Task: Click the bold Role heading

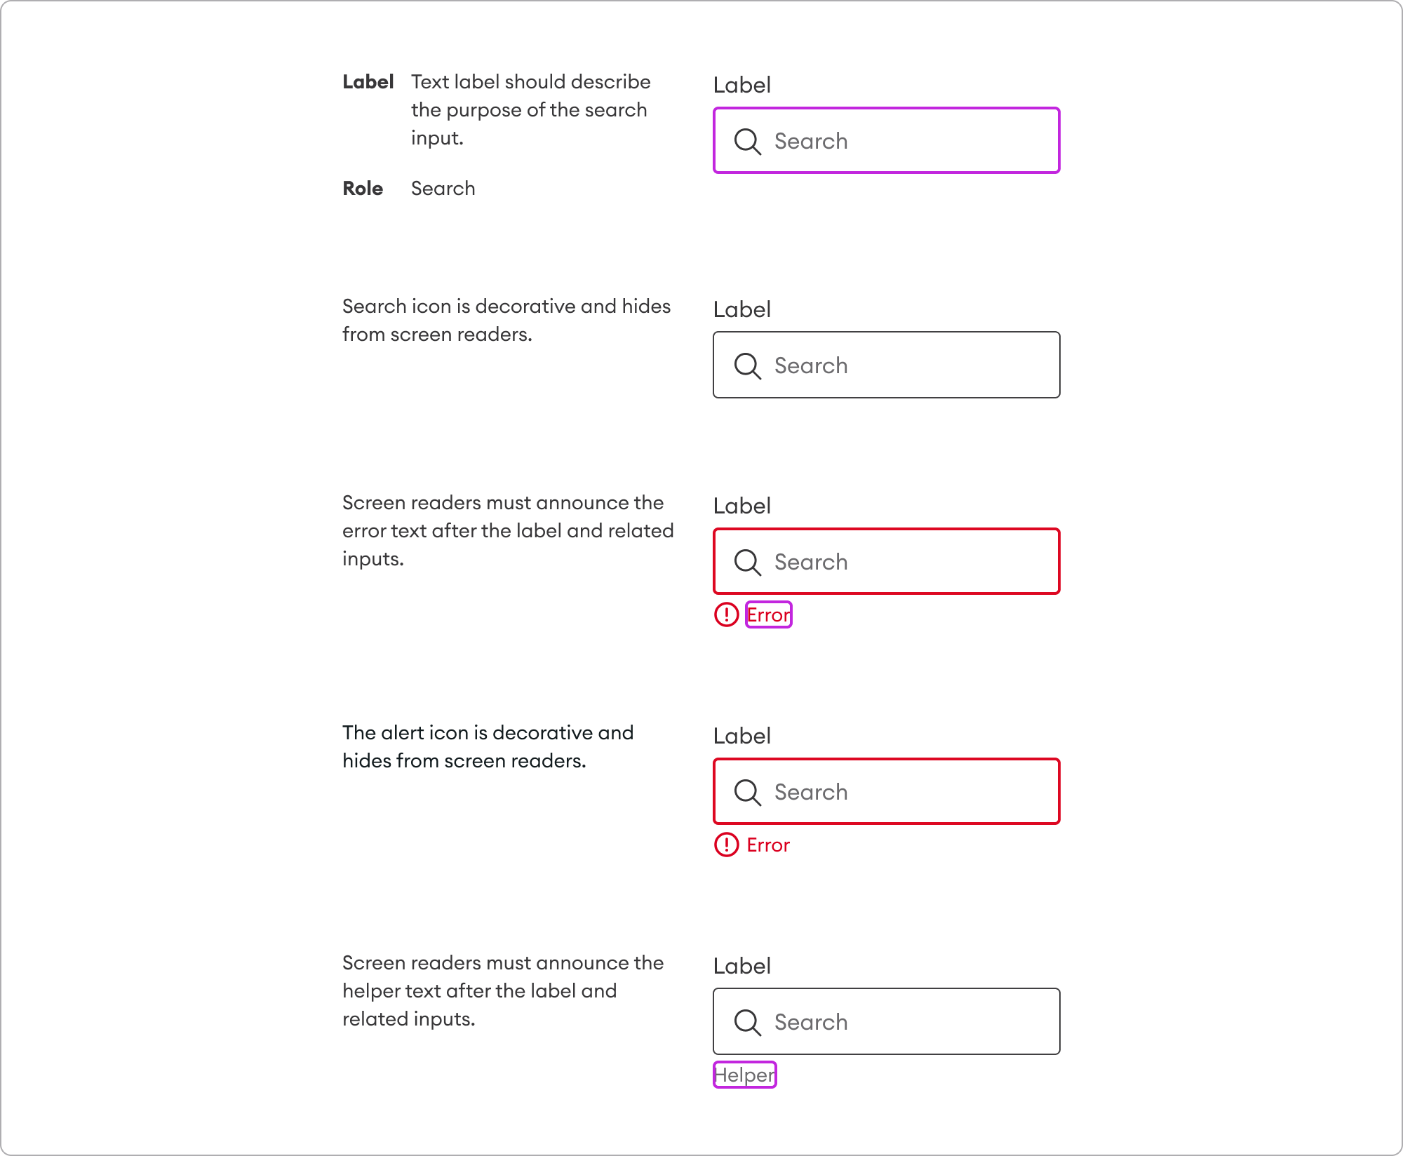Action: [363, 189]
